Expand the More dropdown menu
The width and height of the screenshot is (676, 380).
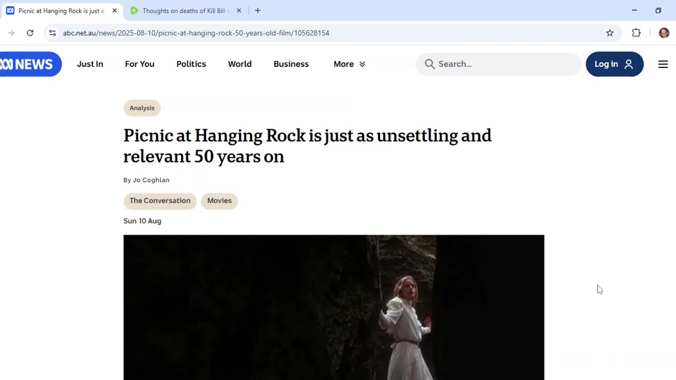(349, 64)
